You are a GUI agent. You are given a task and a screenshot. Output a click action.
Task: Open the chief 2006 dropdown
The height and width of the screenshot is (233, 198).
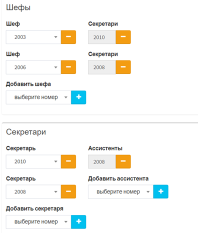[x=33, y=67]
